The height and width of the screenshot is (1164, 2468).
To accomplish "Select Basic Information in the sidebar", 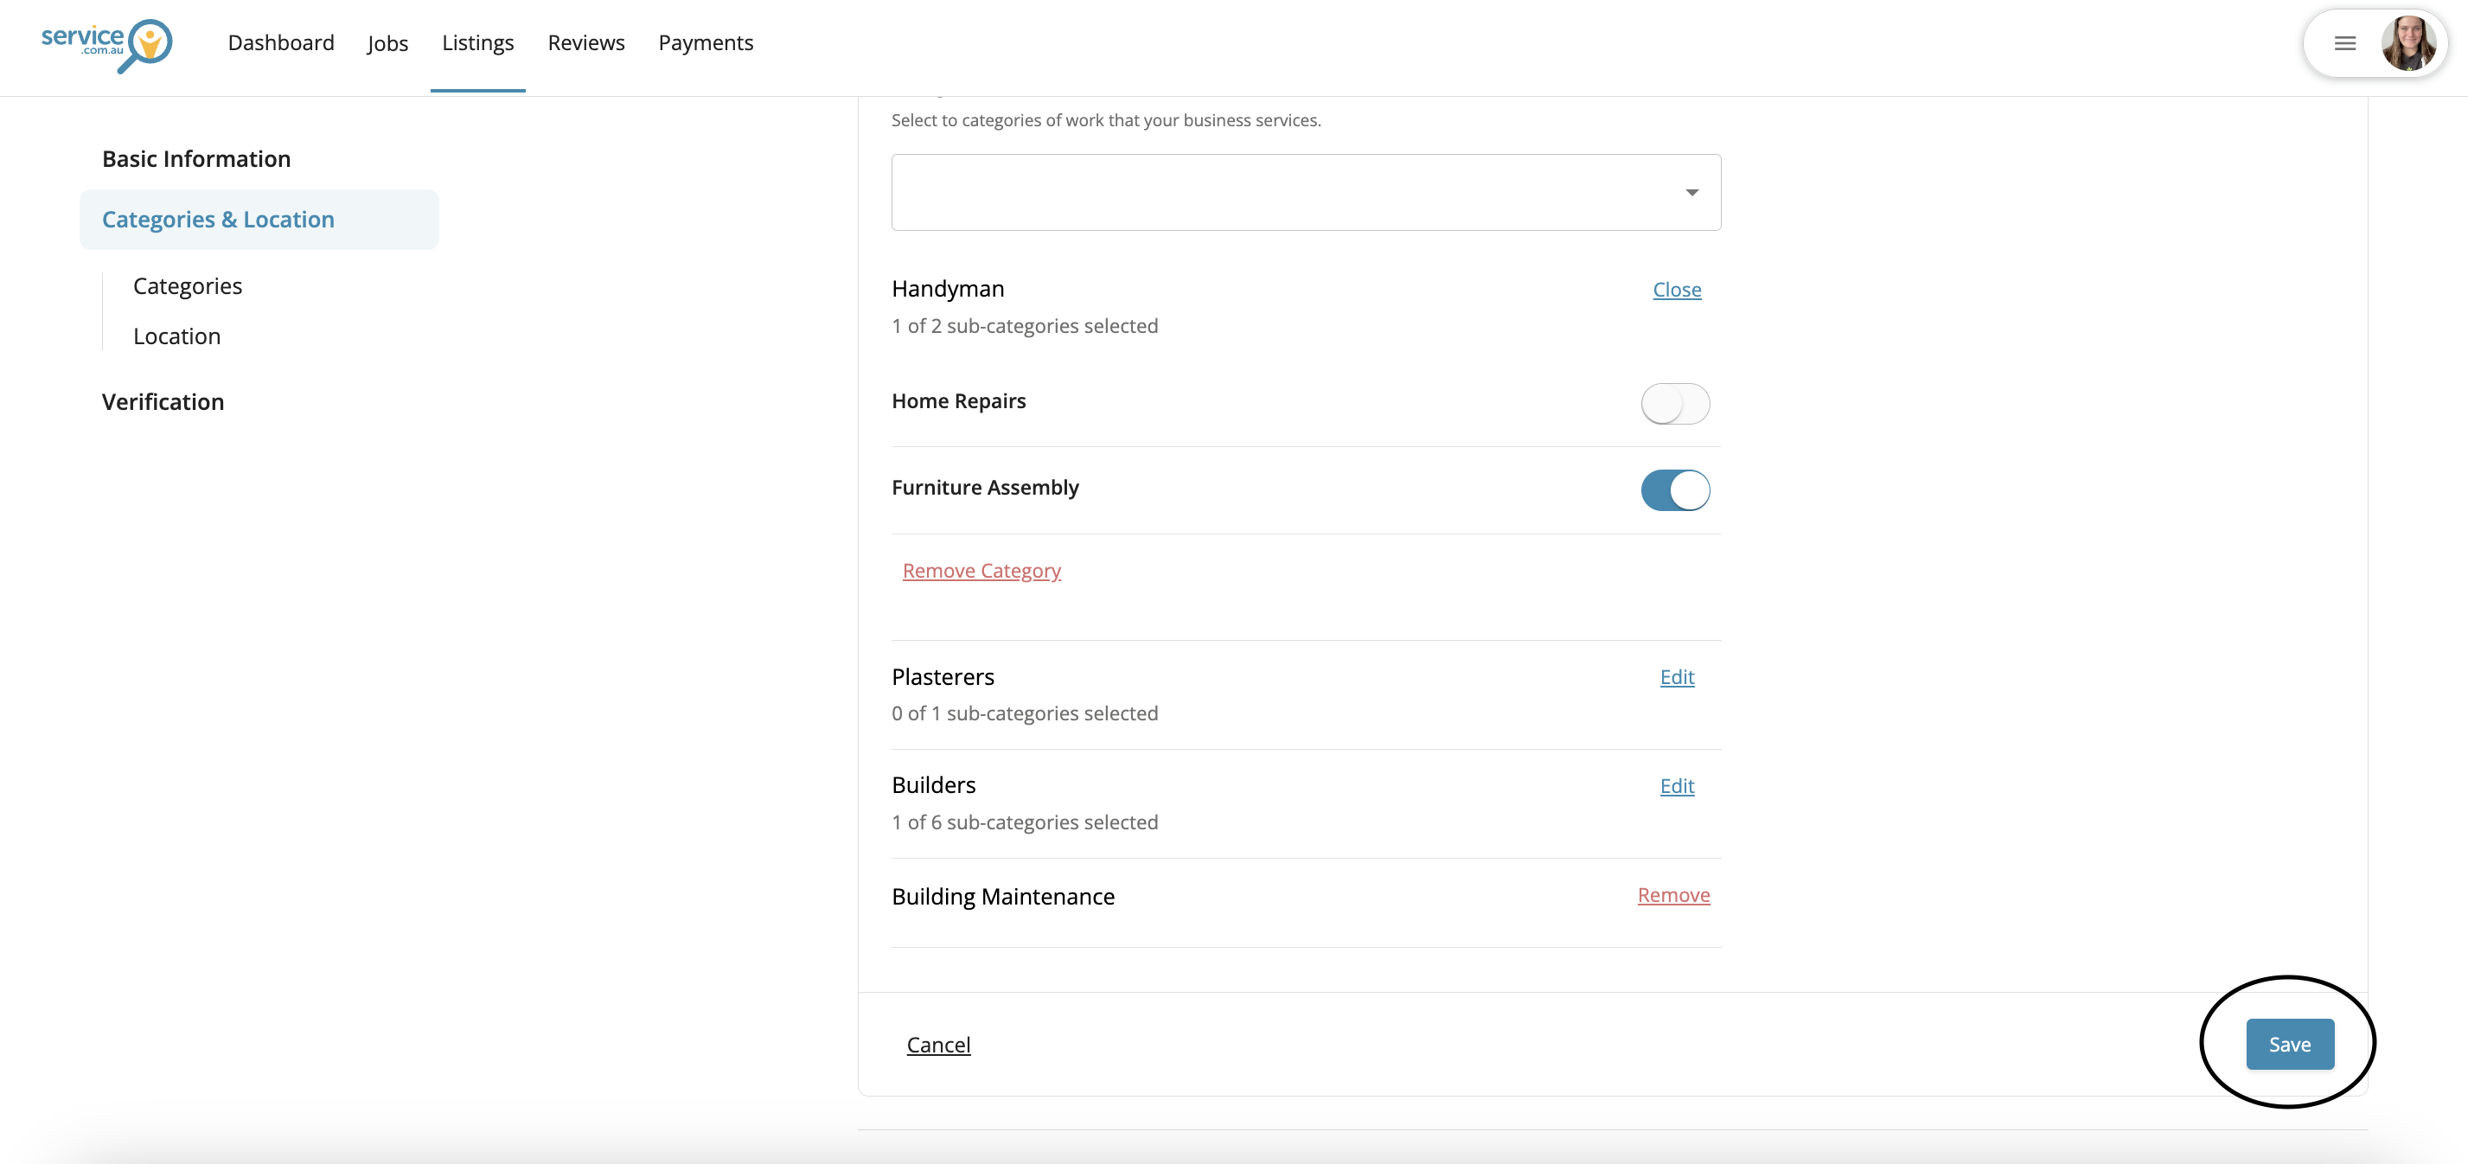I will (x=196, y=159).
